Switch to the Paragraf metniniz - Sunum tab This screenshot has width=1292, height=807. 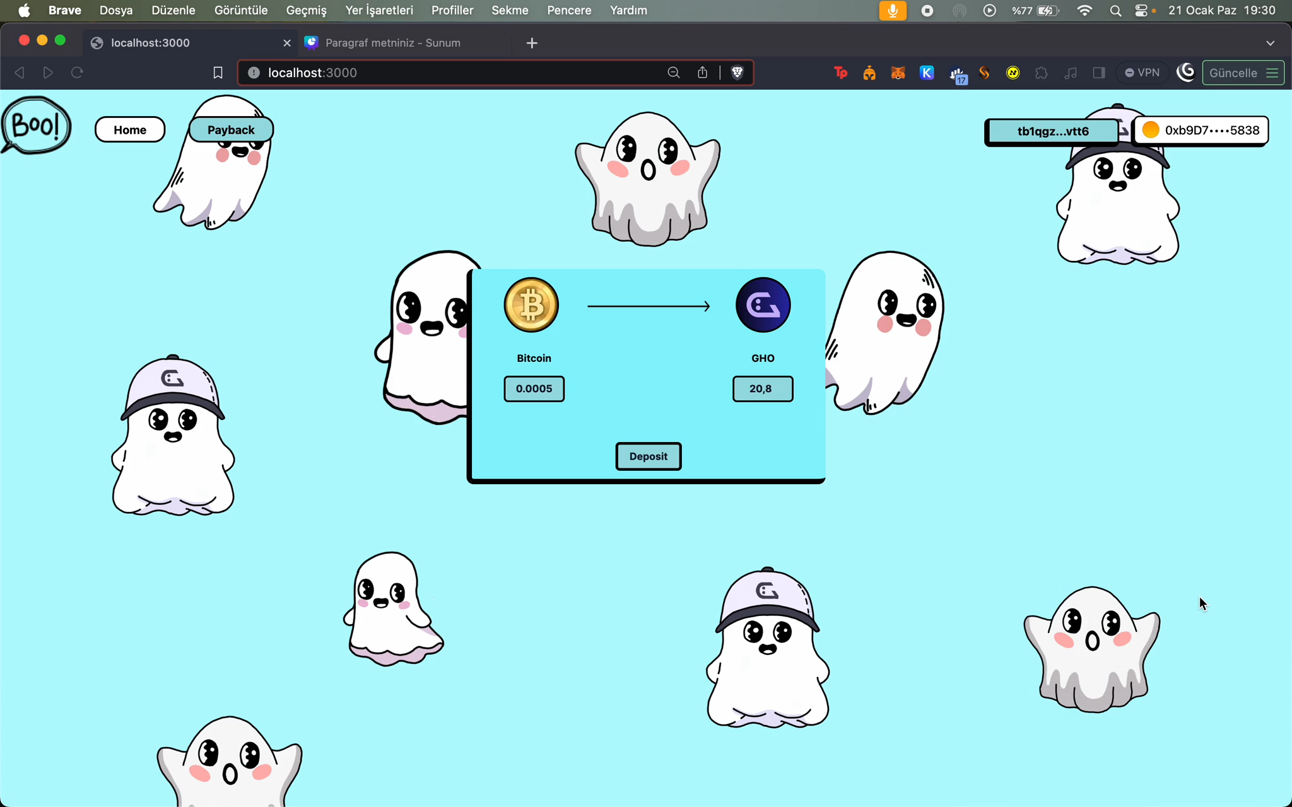click(x=406, y=43)
